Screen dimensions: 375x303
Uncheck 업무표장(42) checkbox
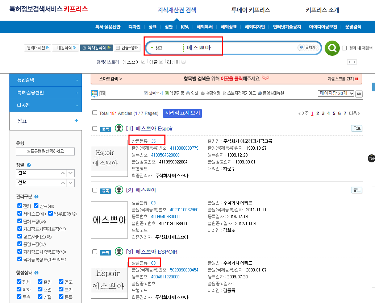[x=50, y=213]
